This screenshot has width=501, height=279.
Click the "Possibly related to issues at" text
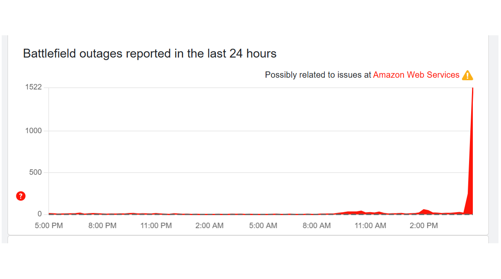318,75
